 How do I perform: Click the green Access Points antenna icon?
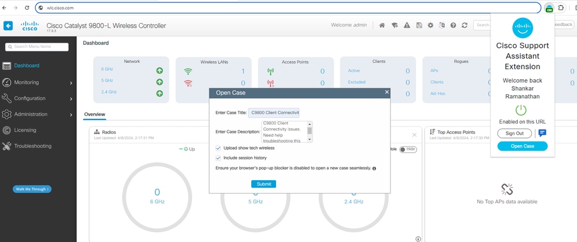pos(270,72)
